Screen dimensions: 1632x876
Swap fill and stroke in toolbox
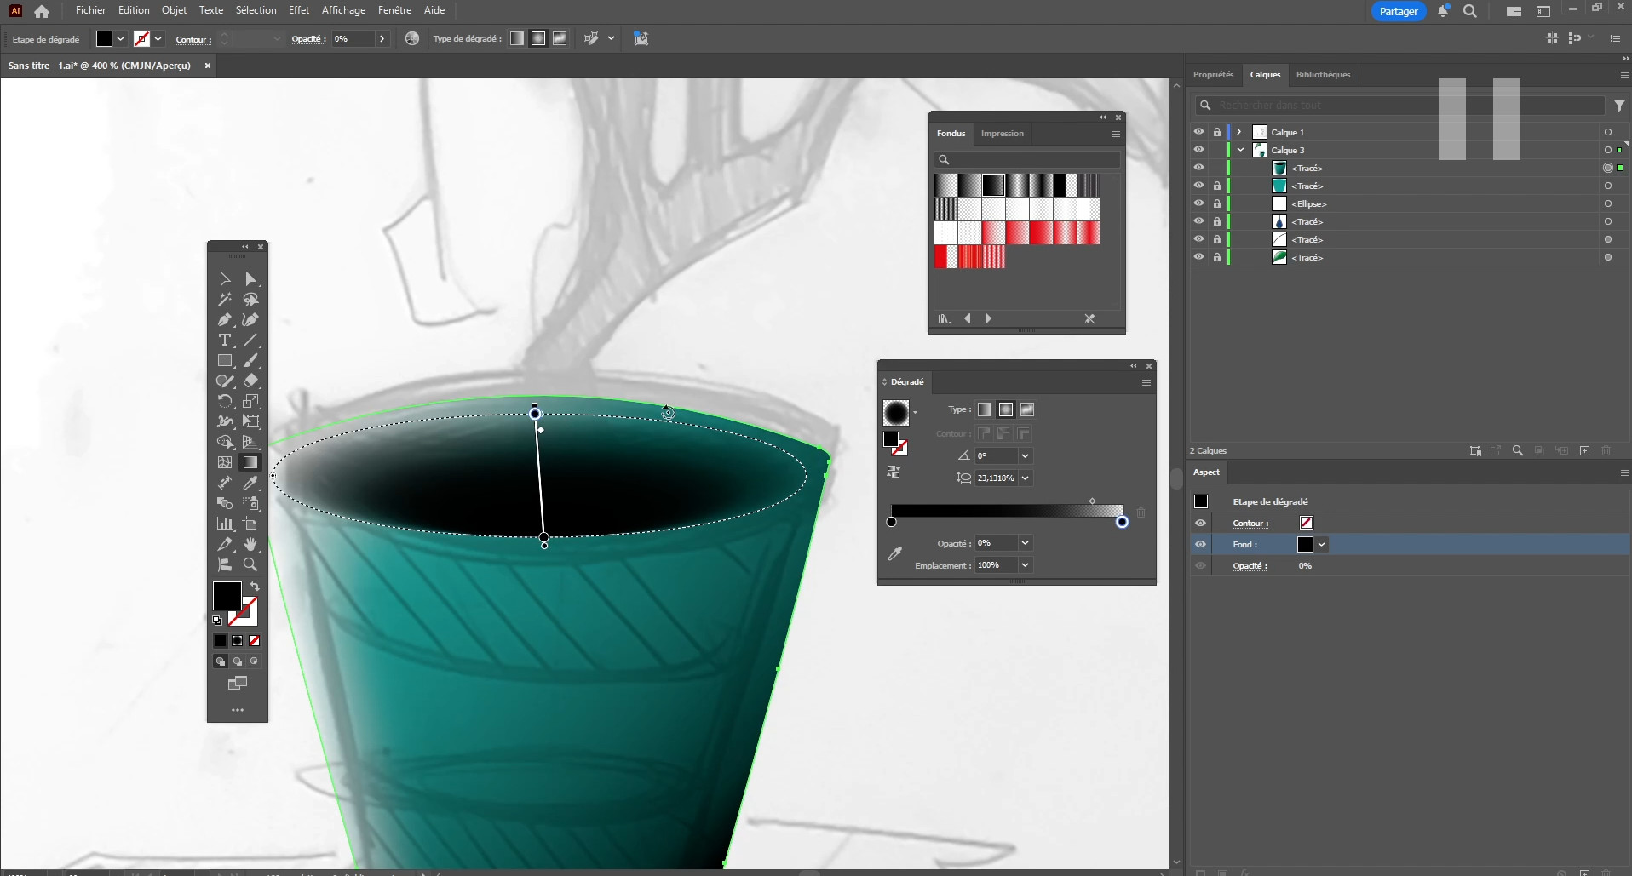pyautogui.click(x=254, y=587)
